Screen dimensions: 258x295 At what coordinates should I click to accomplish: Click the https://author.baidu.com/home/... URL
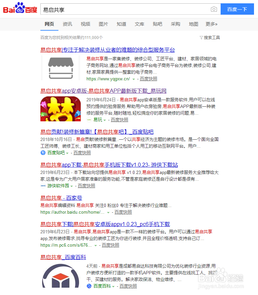coord(72,212)
